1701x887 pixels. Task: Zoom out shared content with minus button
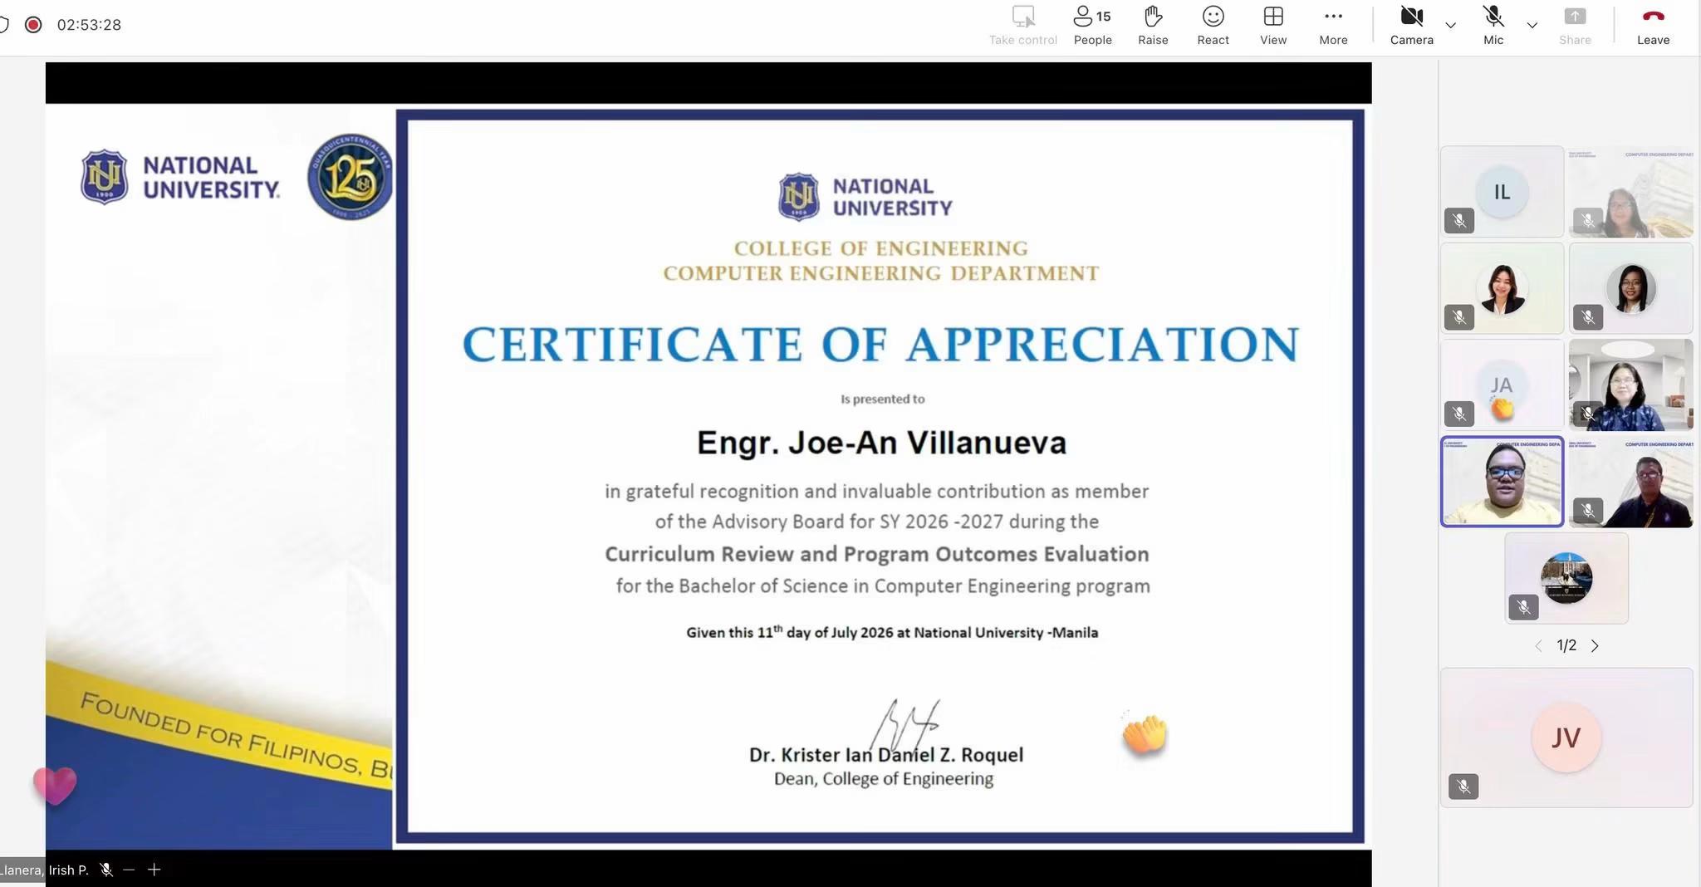pyautogui.click(x=129, y=870)
